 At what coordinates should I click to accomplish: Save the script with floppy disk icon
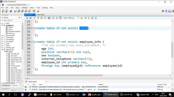coord(30,18)
